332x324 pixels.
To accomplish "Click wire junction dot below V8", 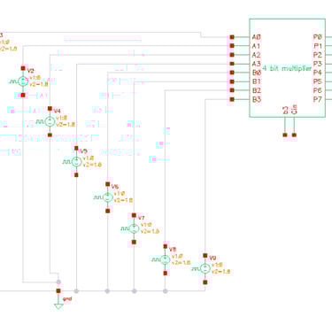I will 165,291.
